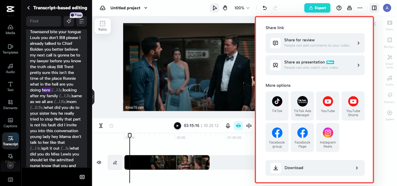Viewport: 397px width, 186px height.
Task: Share to YouTube Shorts
Action: pyautogui.click(x=353, y=106)
